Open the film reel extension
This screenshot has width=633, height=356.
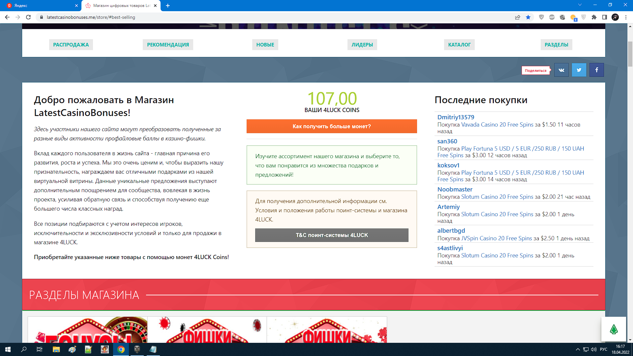pos(562,17)
